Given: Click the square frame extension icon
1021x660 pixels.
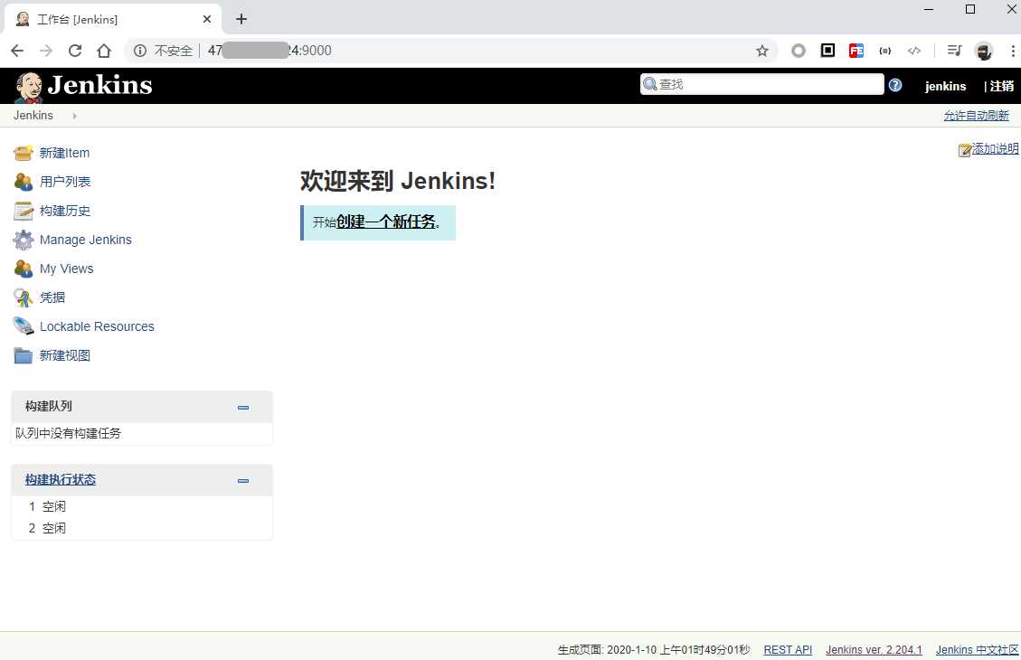Looking at the screenshot, I should click(827, 51).
